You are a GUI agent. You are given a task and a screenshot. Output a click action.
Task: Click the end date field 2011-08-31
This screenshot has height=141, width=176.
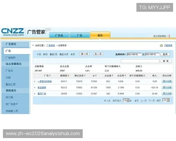[152, 54]
